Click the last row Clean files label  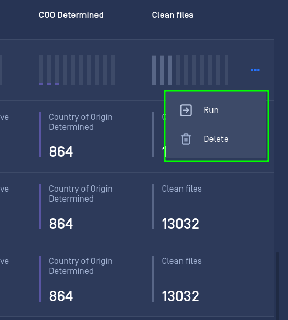coord(182,261)
